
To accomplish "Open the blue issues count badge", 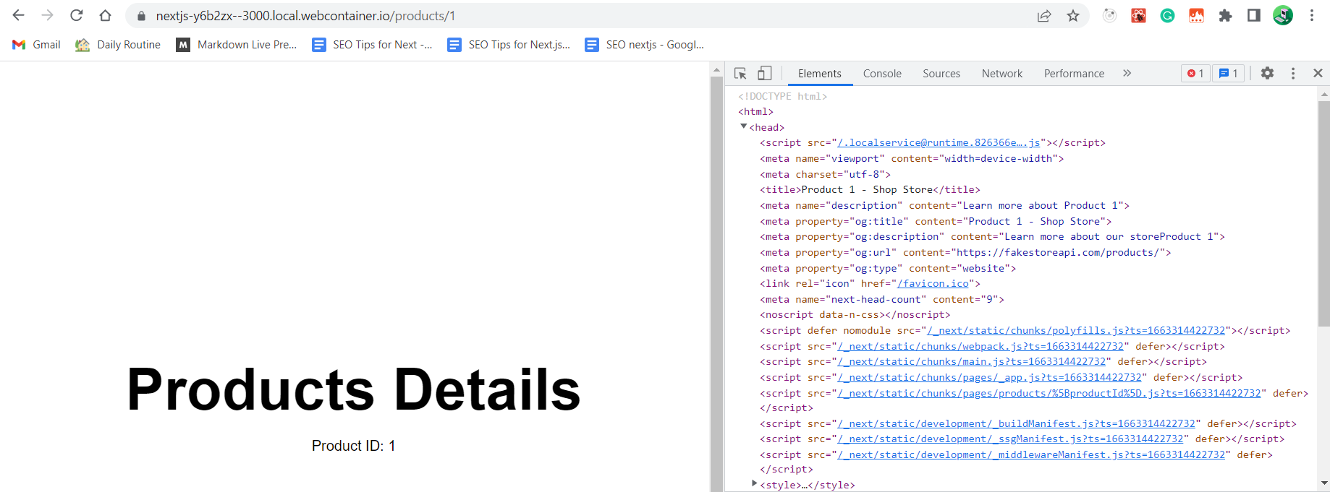I will coord(1228,73).
